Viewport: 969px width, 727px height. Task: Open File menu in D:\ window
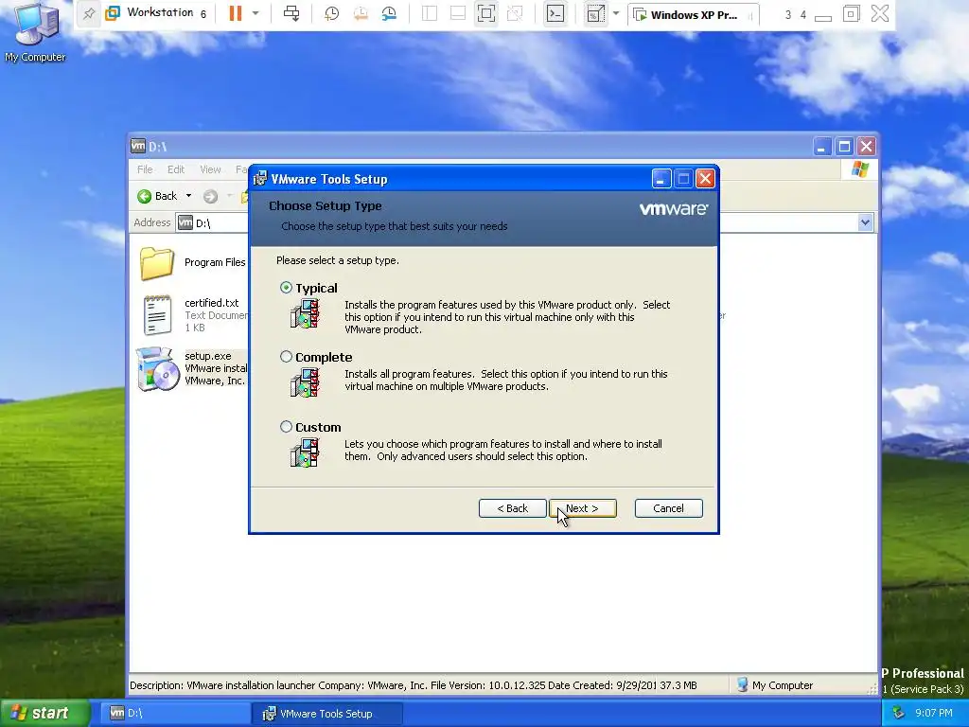click(x=145, y=169)
